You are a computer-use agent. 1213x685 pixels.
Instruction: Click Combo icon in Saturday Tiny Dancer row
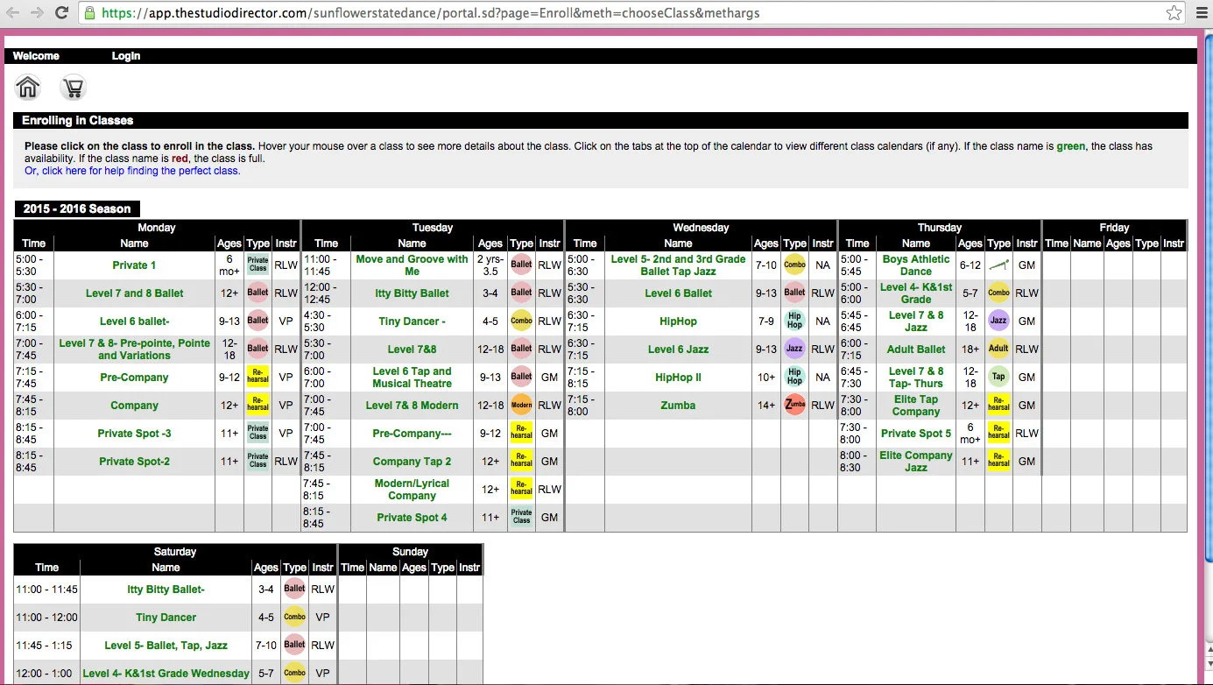point(294,618)
